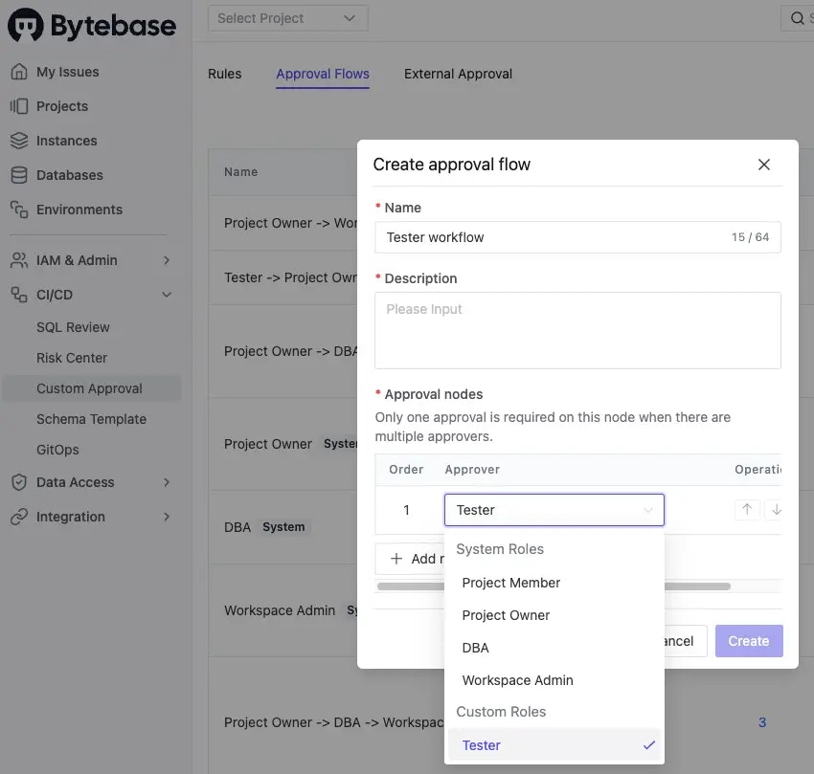Choose Project Member as approver
Screen dimensions: 814x774
pos(510,582)
